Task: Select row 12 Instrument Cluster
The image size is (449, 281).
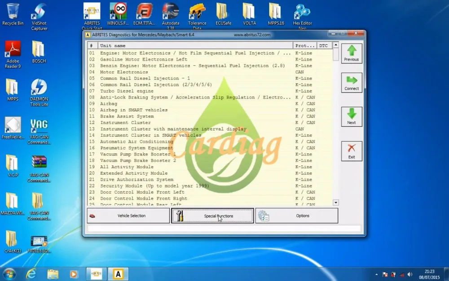Action: click(210, 122)
